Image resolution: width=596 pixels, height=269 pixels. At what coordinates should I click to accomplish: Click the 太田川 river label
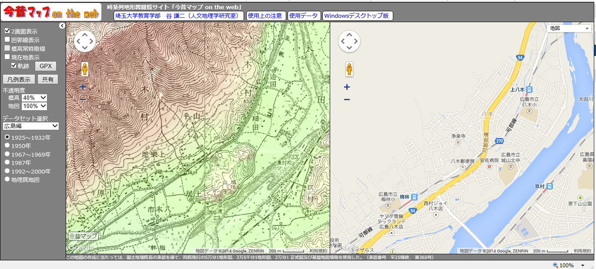585,99
